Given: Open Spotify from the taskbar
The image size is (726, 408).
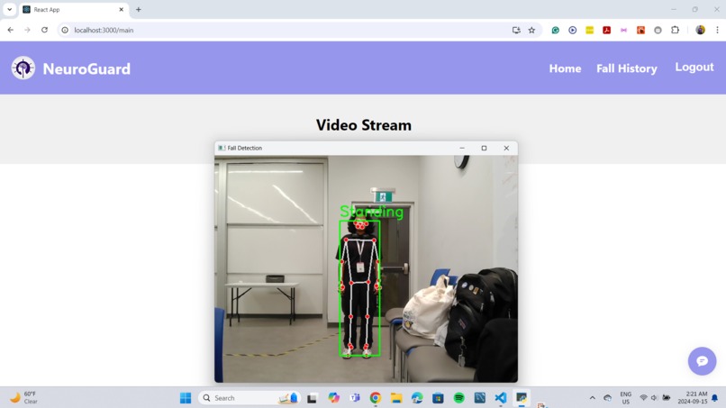Looking at the screenshot, I should click(458, 398).
